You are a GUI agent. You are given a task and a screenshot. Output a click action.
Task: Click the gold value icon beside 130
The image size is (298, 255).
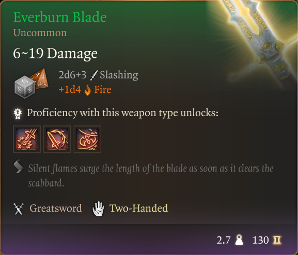click(x=277, y=240)
